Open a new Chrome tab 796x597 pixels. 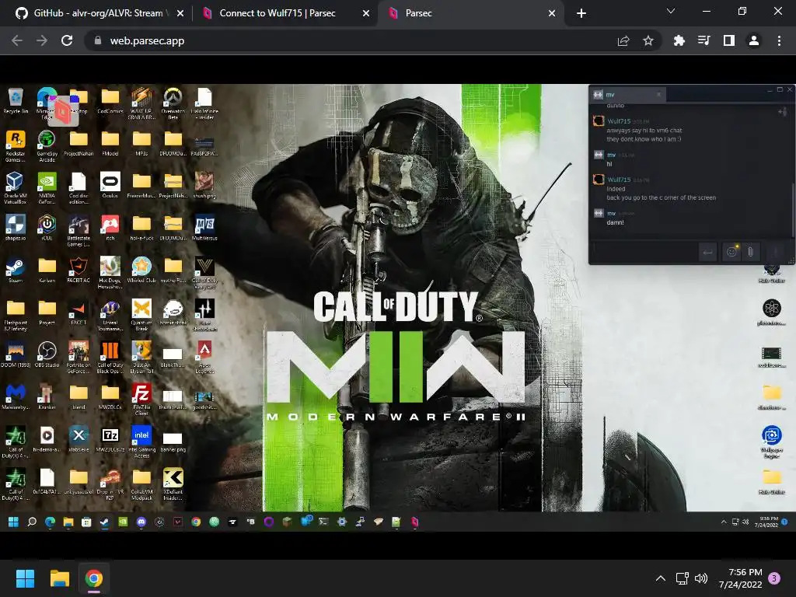click(x=581, y=13)
